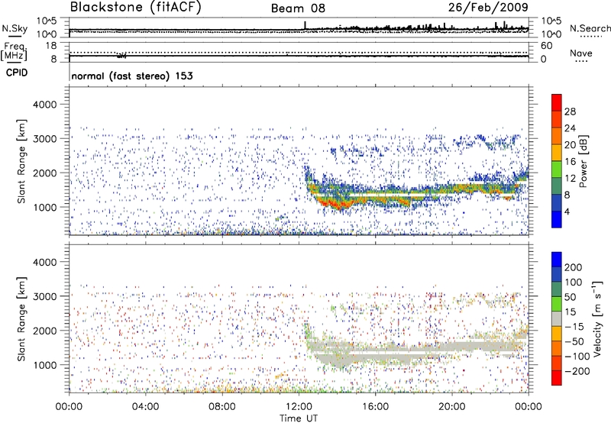Click the "3000" tick in the velocity panel

coord(45,296)
